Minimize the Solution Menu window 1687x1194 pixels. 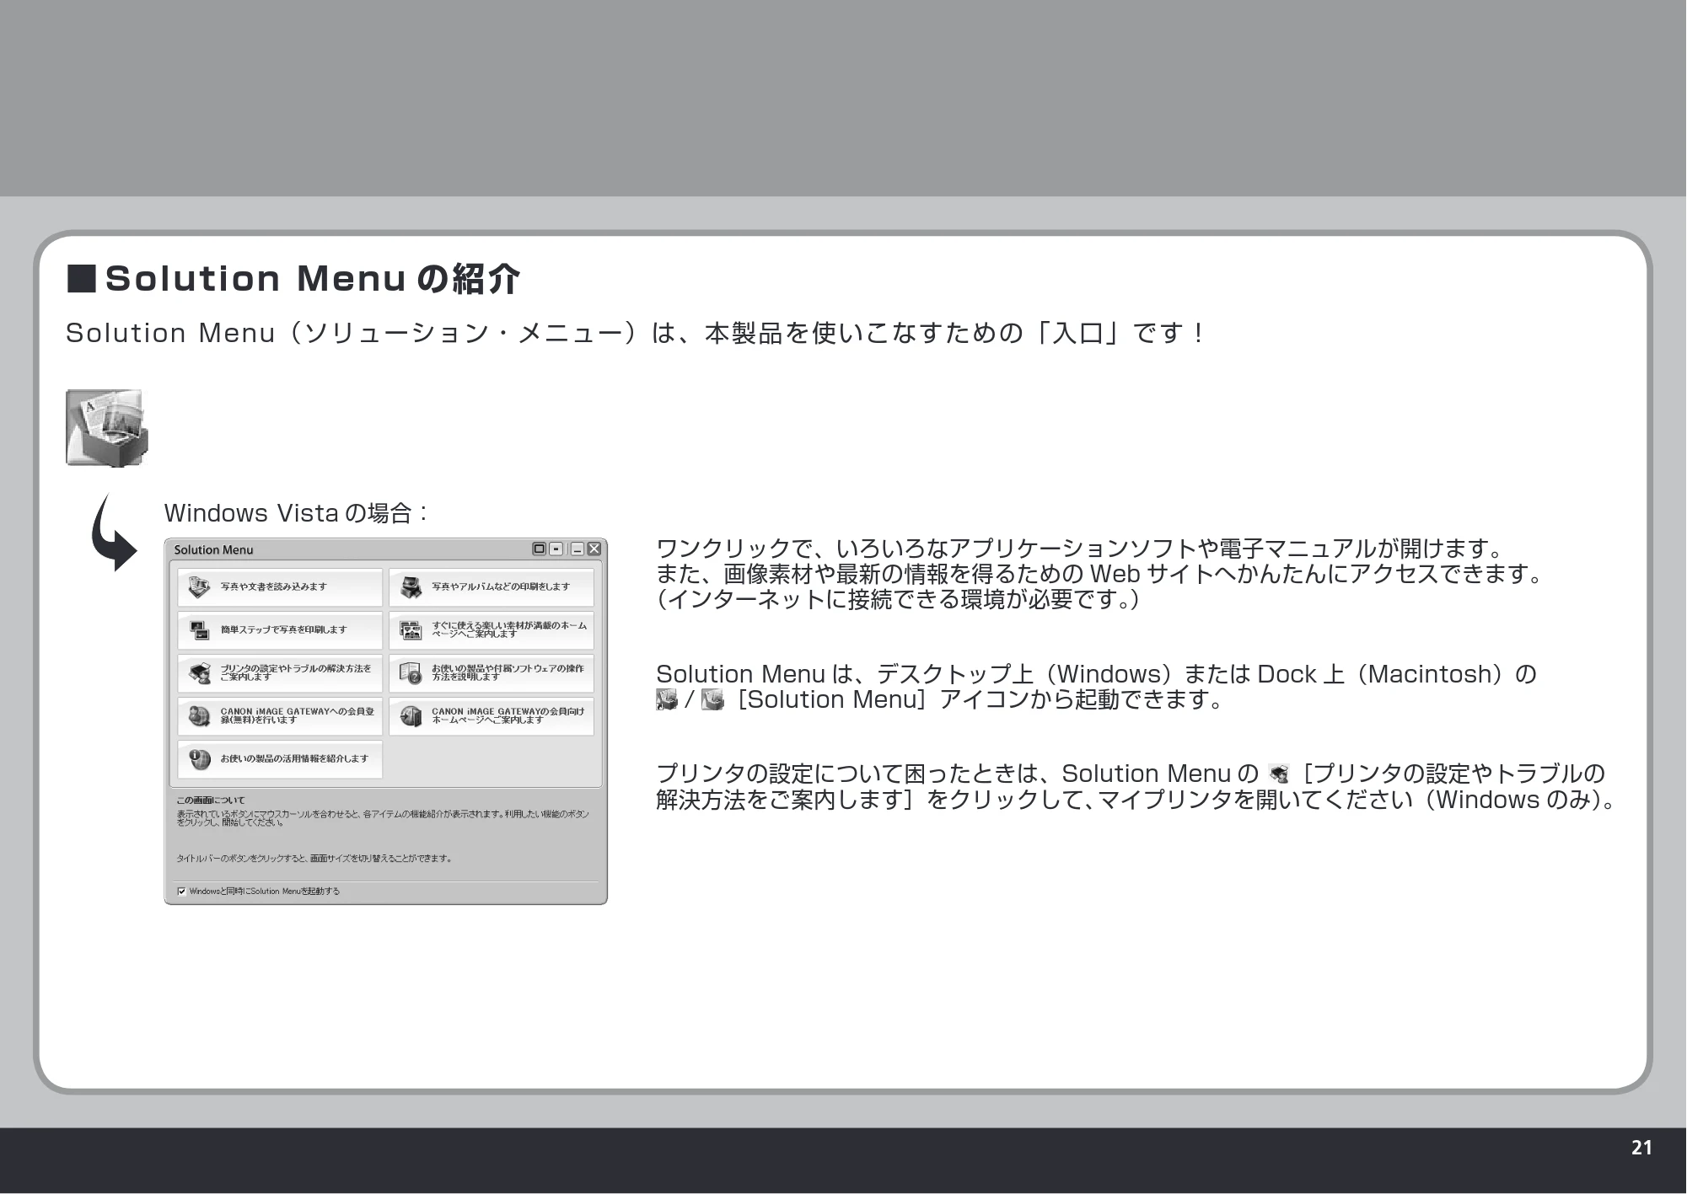tap(578, 549)
